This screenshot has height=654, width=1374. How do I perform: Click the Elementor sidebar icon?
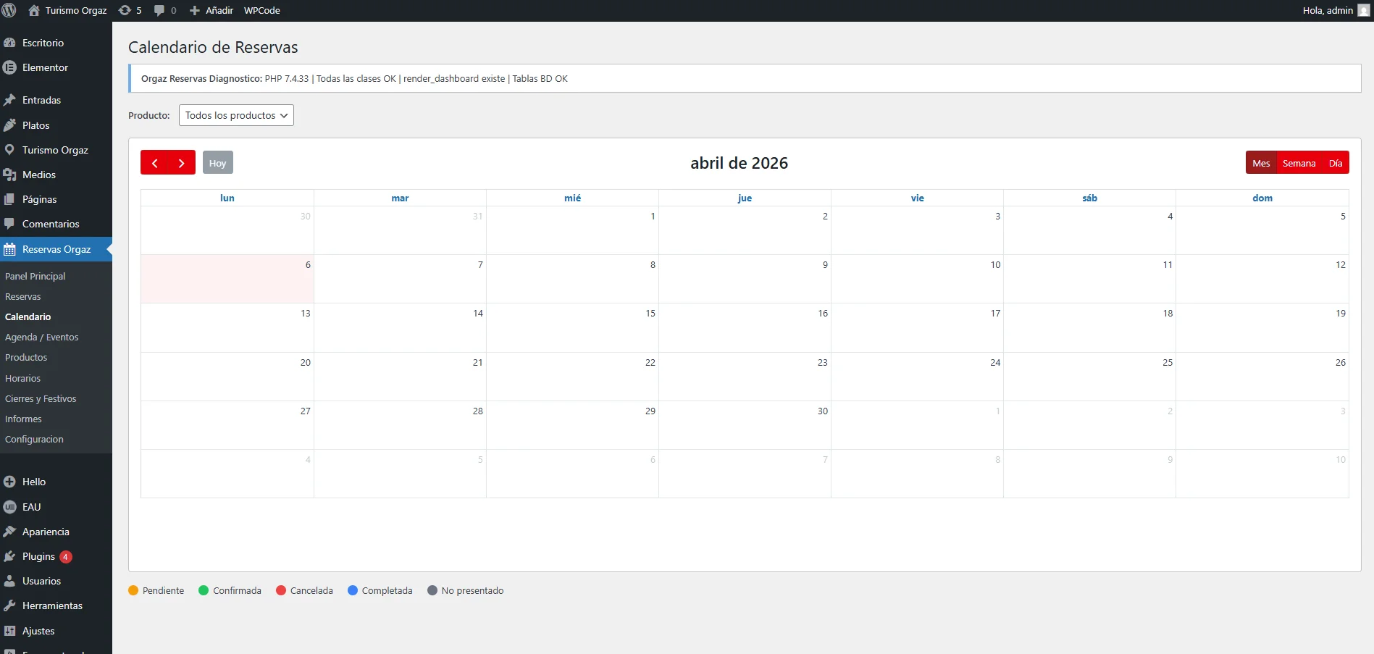pos(9,67)
